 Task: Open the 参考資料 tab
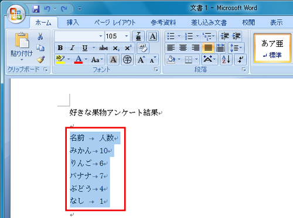pos(163,23)
